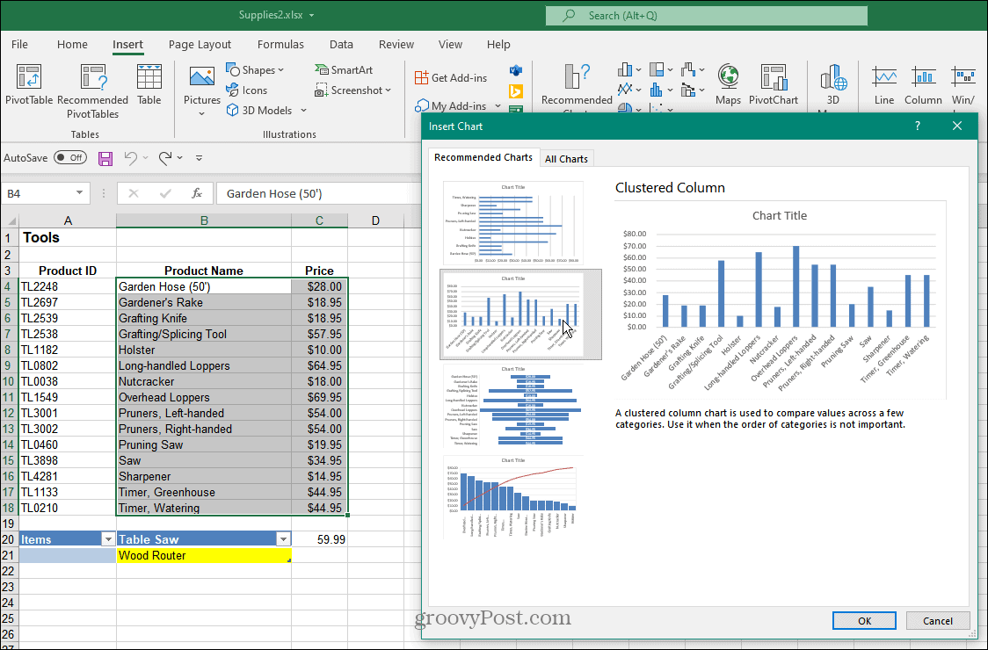Image resolution: width=988 pixels, height=650 pixels.
Task: Select the clustered column chart thumbnail
Action: click(x=520, y=314)
